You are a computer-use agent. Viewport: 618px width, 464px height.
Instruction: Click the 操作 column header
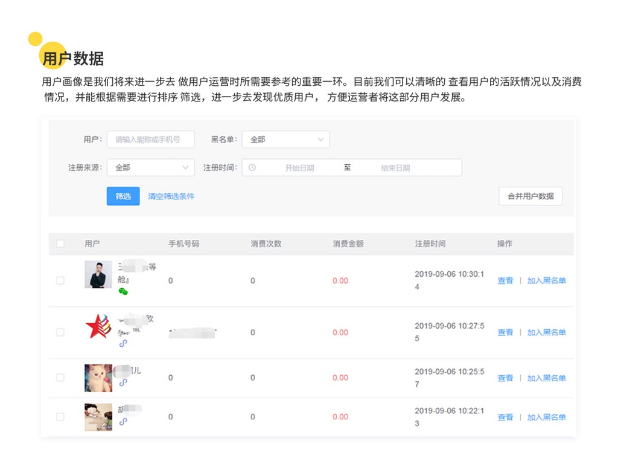pyautogui.click(x=505, y=243)
